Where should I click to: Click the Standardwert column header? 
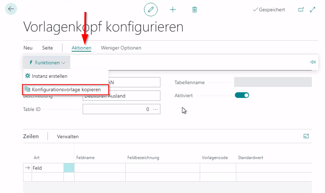coord(250,158)
